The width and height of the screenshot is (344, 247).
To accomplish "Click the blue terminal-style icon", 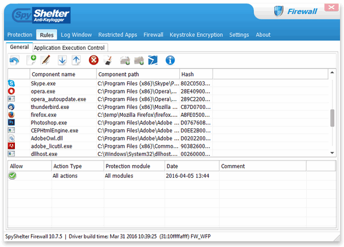I will coord(153,60).
